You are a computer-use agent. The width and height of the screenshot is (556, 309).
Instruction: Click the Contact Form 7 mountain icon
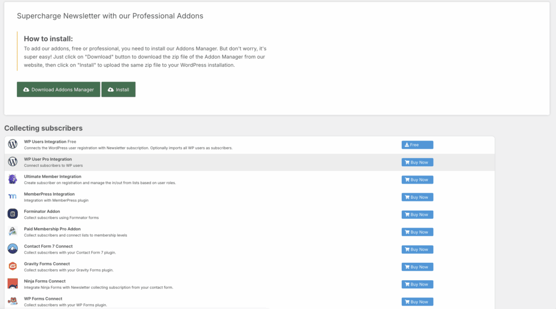13,248
